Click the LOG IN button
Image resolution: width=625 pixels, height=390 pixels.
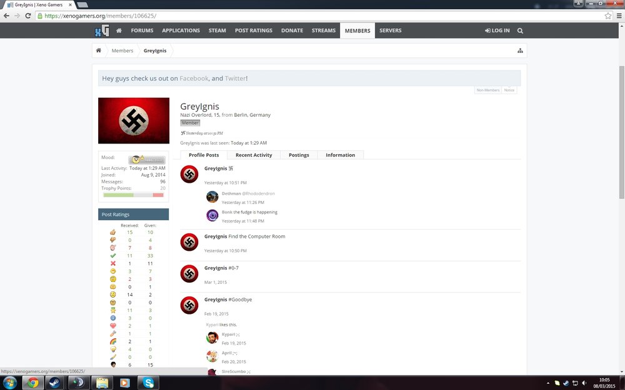pos(497,31)
